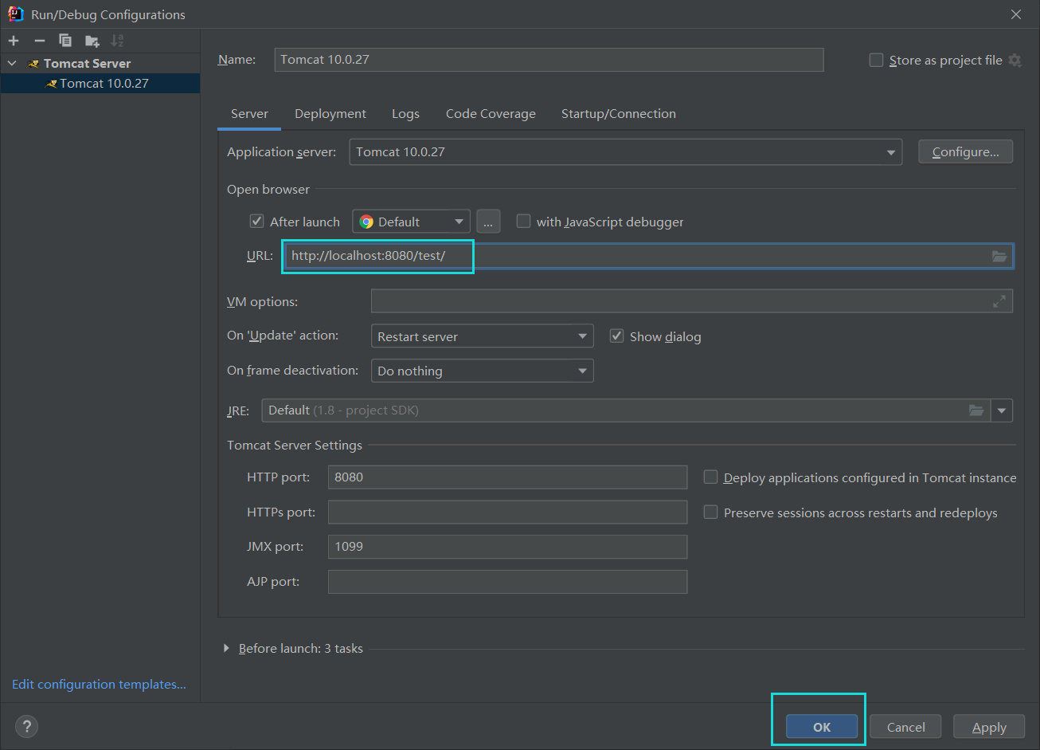Click the Apply button
The image size is (1040, 750).
point(989,727)
